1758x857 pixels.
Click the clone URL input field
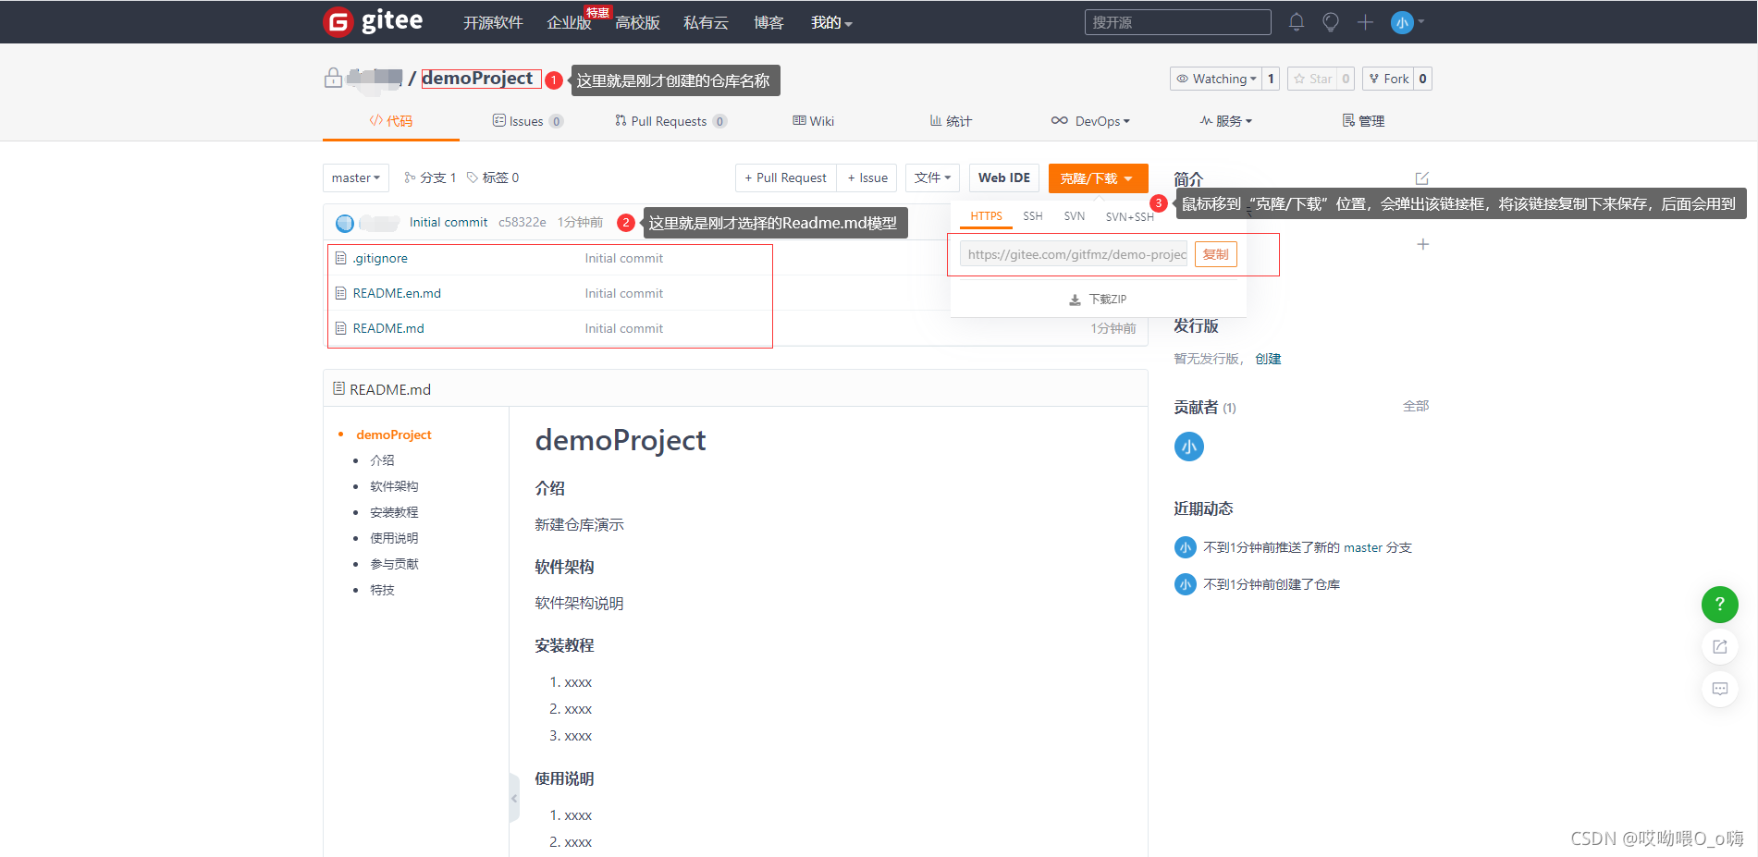[1074, 254]
